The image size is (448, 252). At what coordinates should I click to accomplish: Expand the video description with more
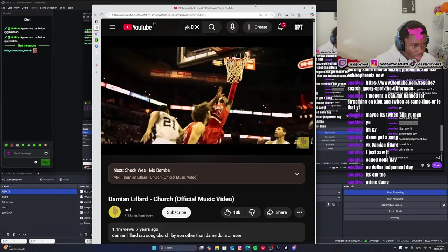[x=235, y=236]
